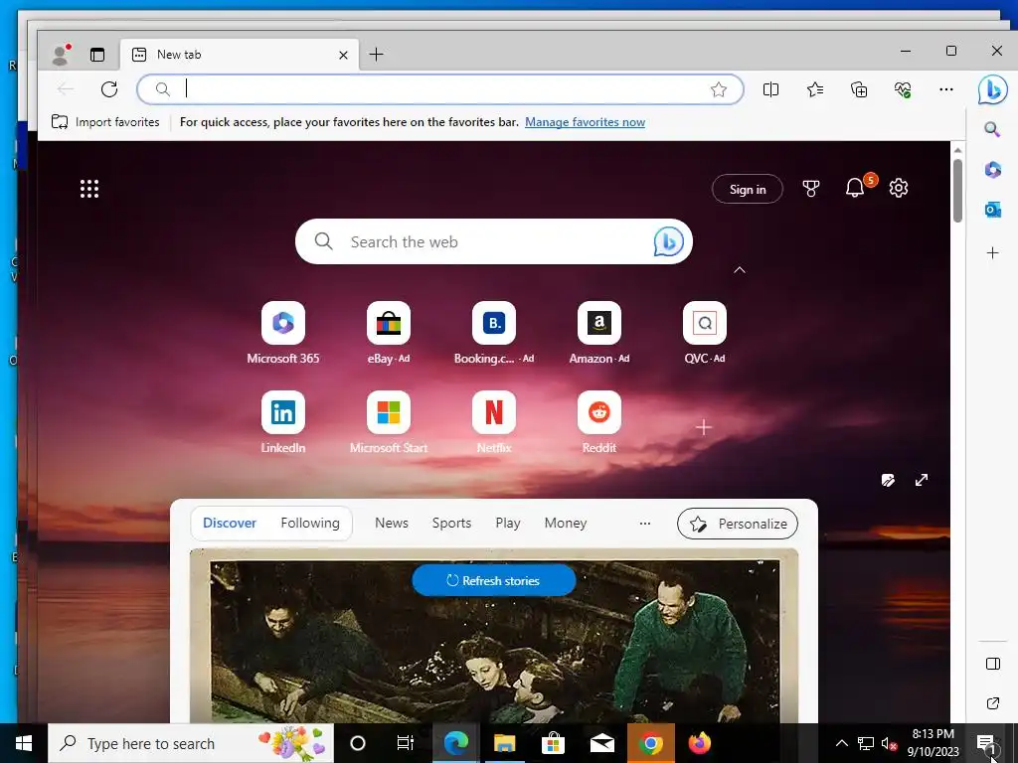Screen dimensions: 1018x763
Task: Open Microsoft Store from taskbar
Action: (553, 743)
